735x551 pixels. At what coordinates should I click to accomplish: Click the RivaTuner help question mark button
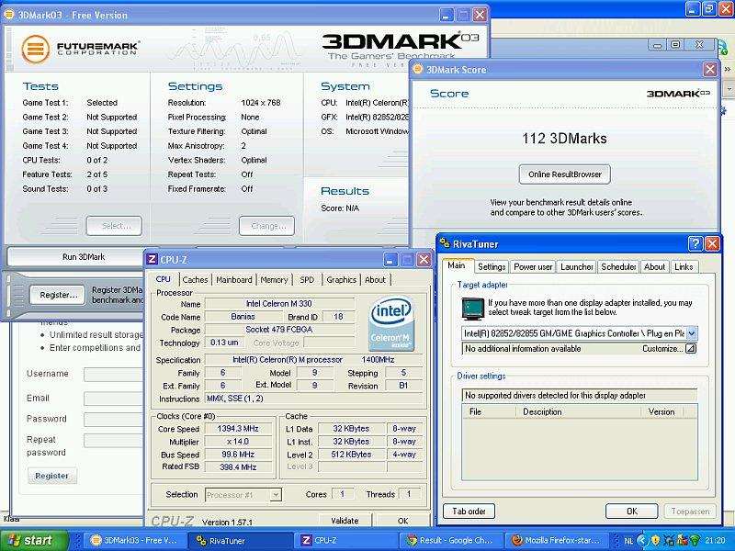tap(695, 243)
